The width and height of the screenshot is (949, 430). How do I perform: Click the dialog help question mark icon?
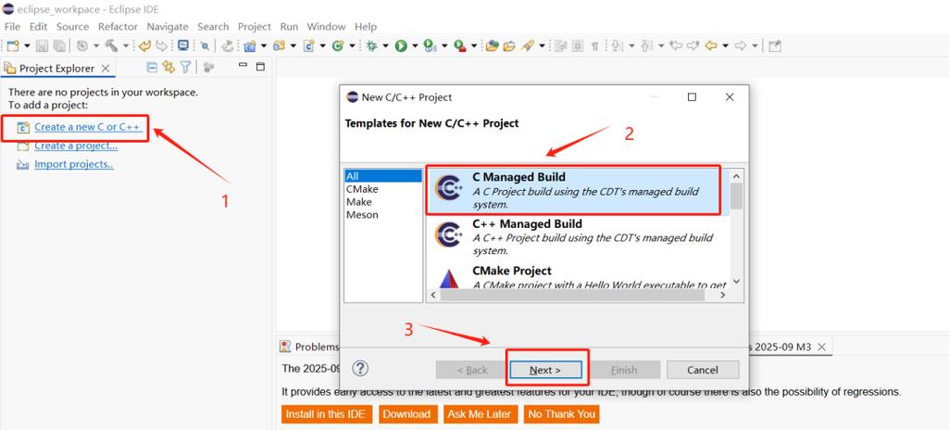(360, 368)
